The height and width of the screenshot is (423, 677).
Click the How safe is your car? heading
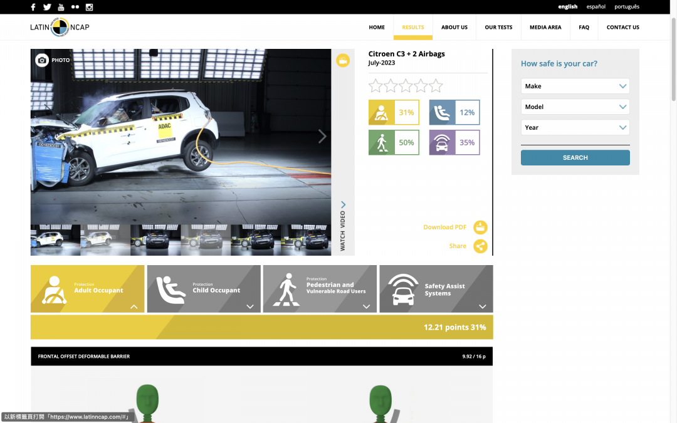[559, 64]
